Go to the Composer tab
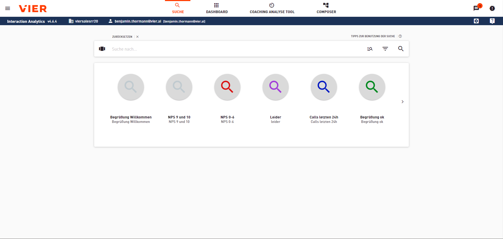The image size is (503, 239). 326,8
